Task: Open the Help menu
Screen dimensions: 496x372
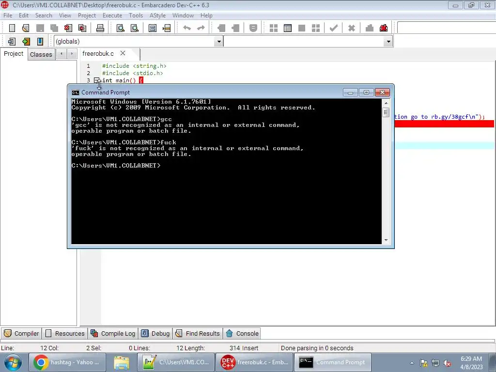Action: 206,15
